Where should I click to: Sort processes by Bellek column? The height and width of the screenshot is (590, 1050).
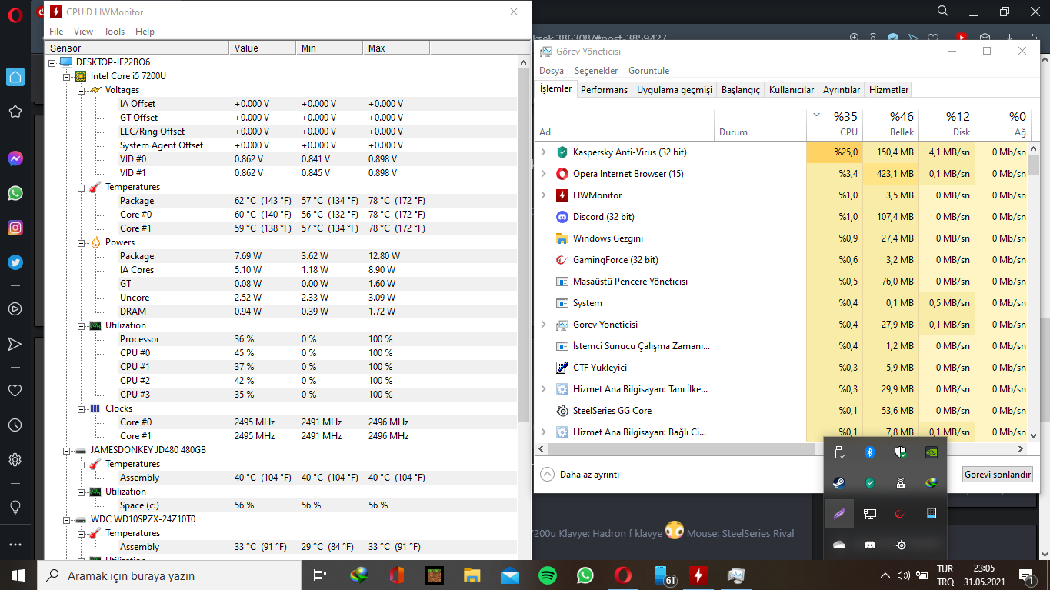click(890, 124)
